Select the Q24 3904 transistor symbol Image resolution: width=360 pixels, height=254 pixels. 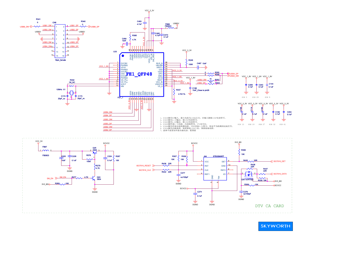point(94,178)
